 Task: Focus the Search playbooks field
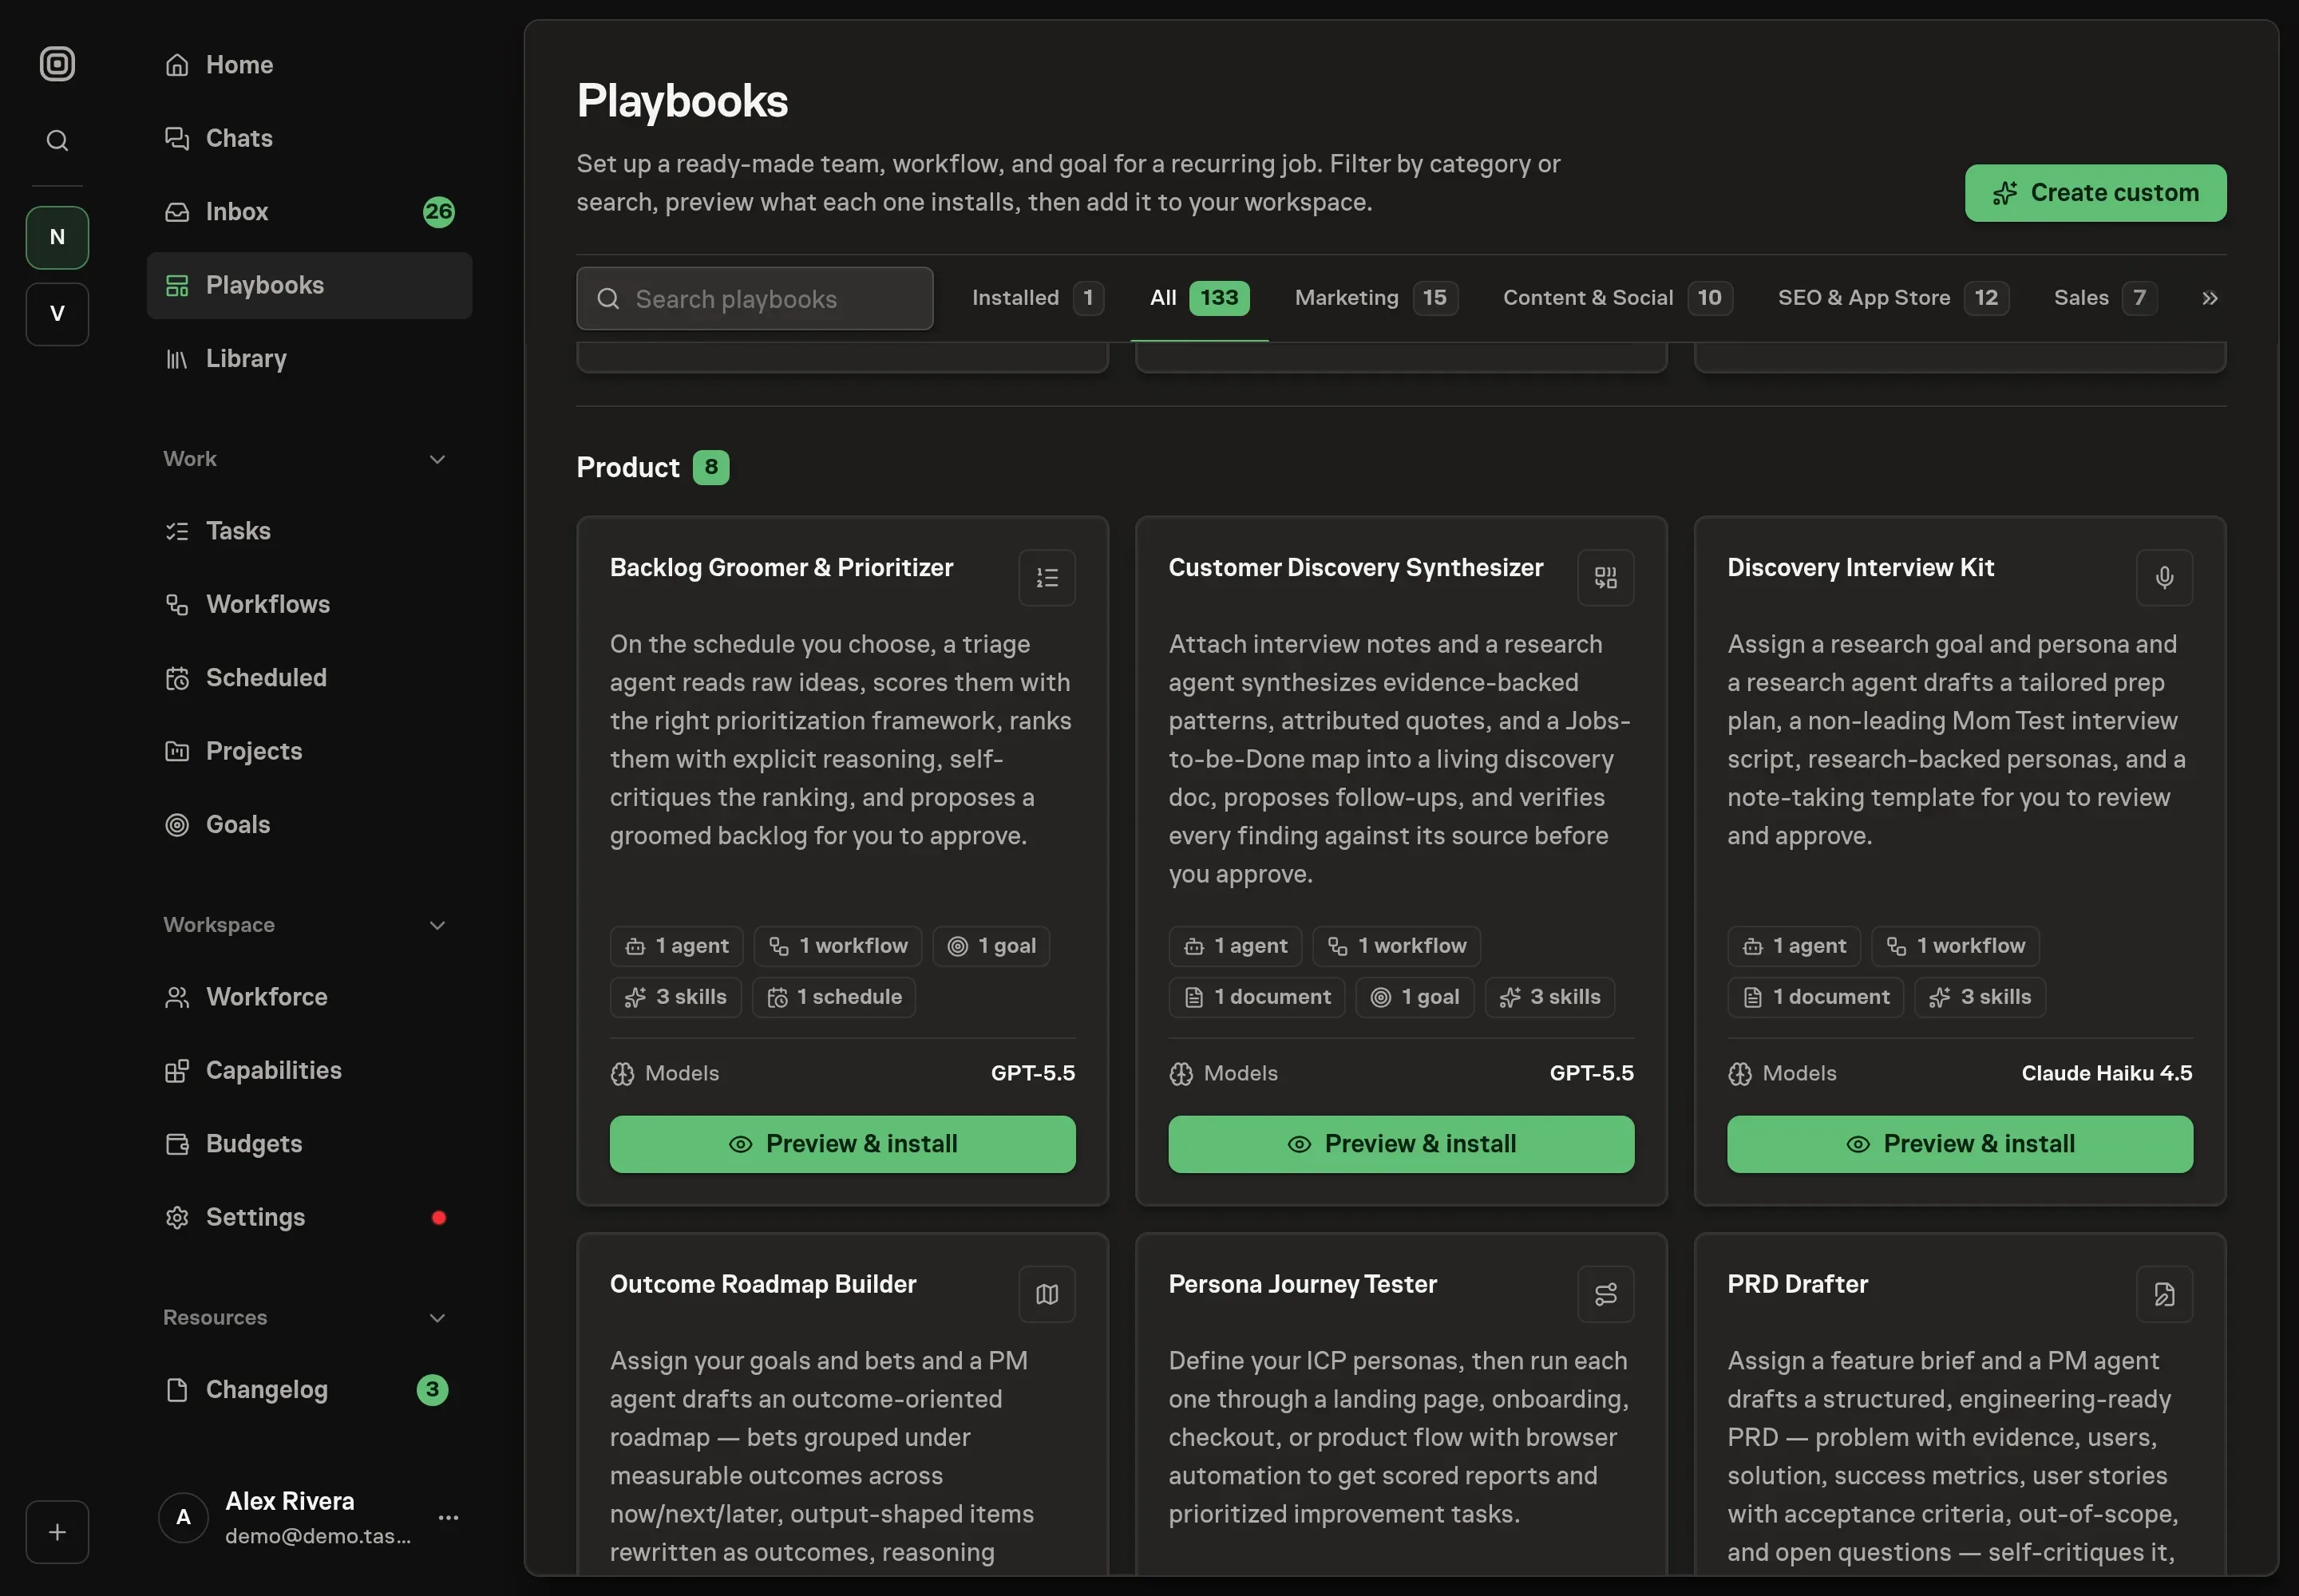754,298
